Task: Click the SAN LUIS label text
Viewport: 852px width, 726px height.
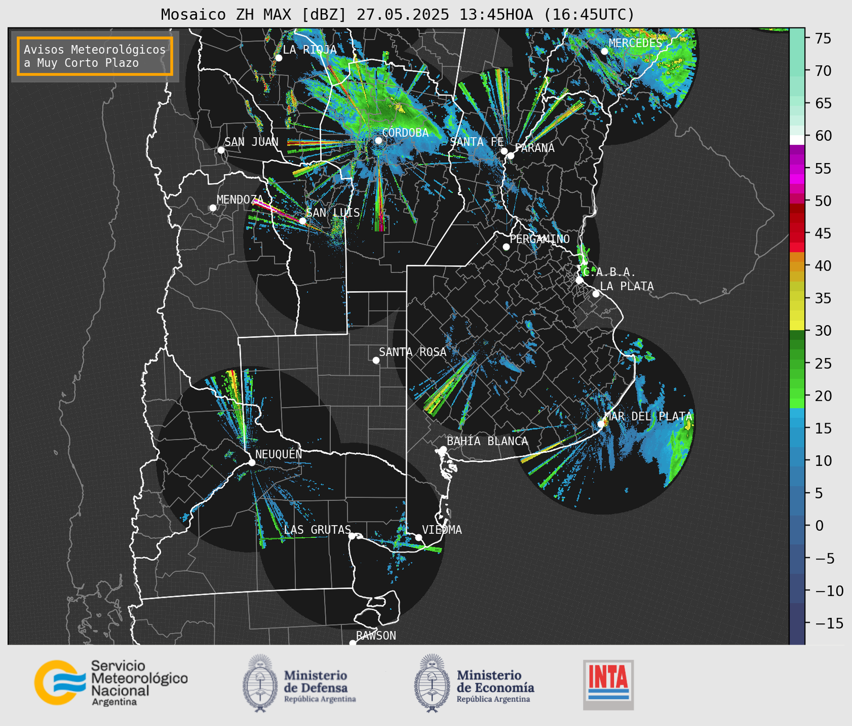Action: pos(333,213)
